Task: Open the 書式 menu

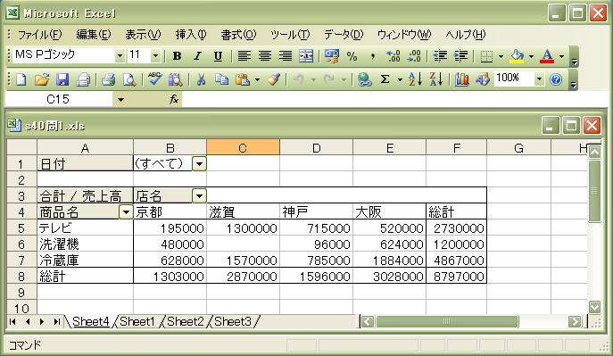Action: point(238,35)
